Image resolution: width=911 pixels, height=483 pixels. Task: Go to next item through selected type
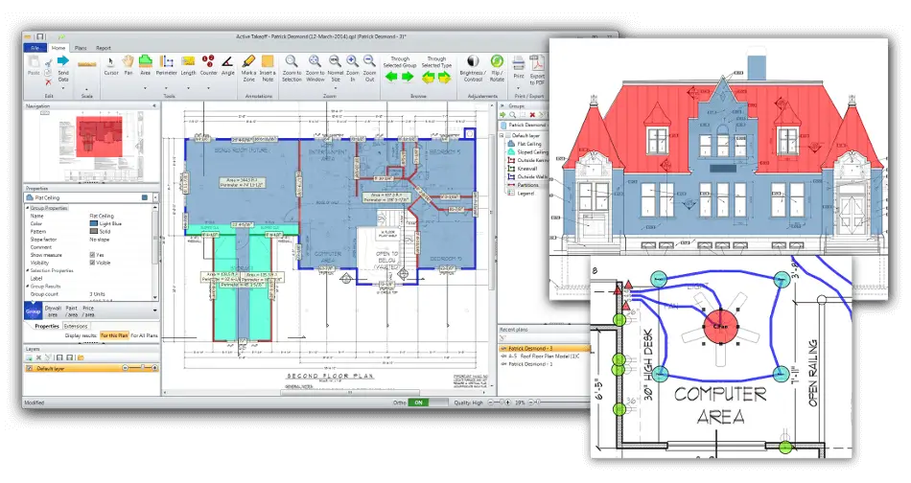[444, 78]
